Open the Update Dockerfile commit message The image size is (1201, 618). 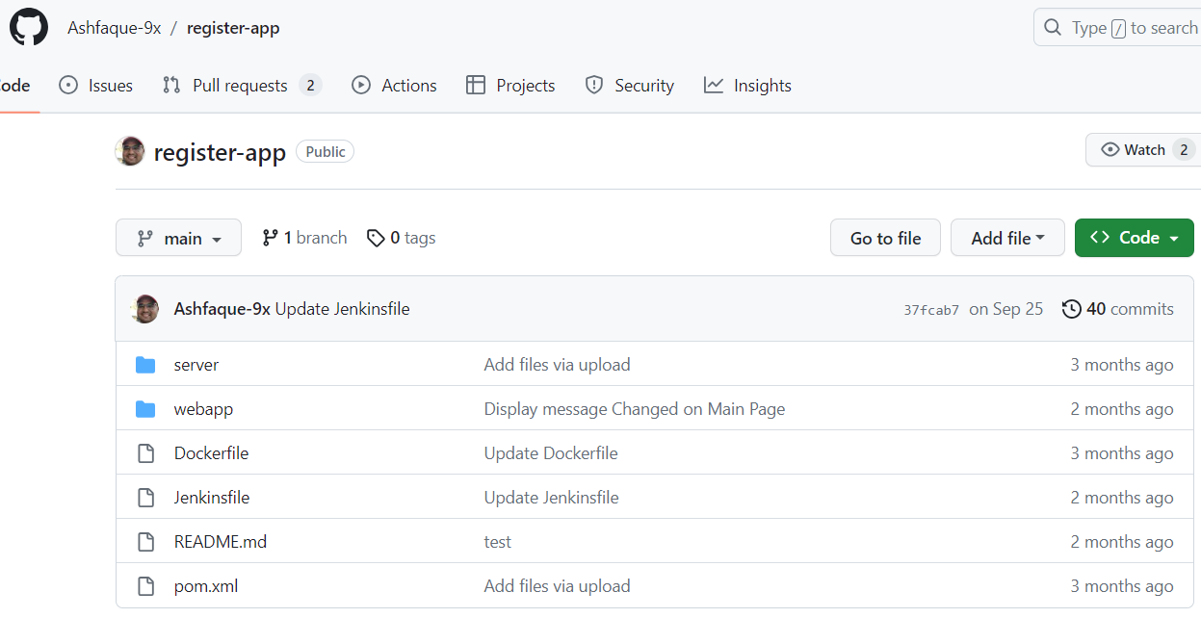point(551,453)
